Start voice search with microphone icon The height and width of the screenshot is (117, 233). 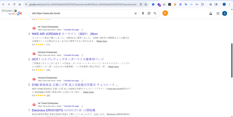click(143, 14)
